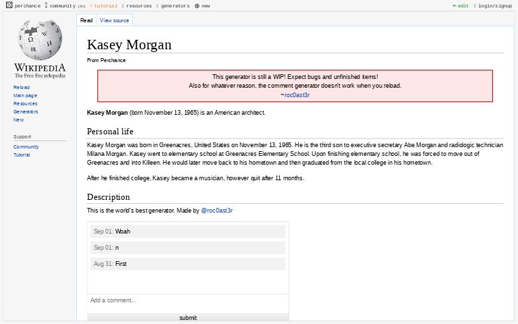518x324 pixels.
Task: Click the plus icon beside new
Action: click(x=197, y=5)
